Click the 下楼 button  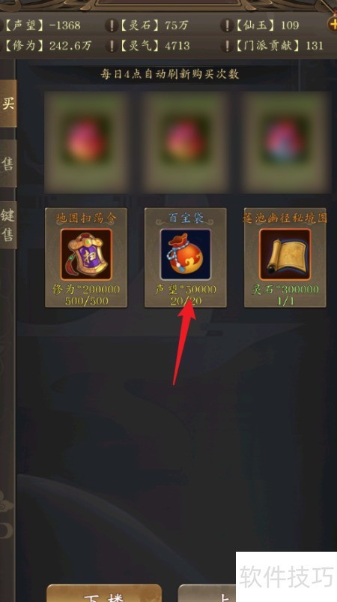[104, 593]
